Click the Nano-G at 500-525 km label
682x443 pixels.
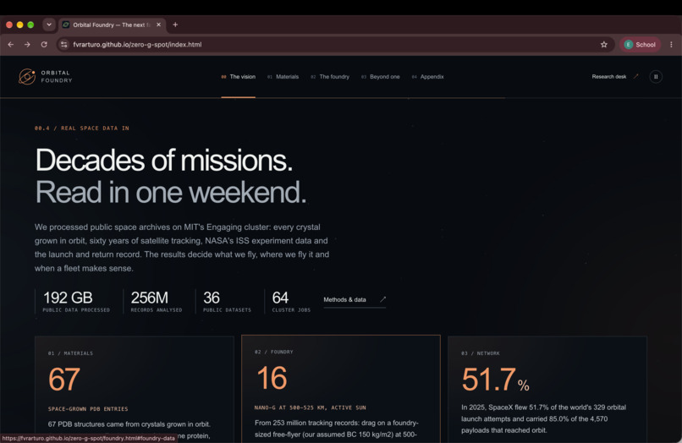311,407
